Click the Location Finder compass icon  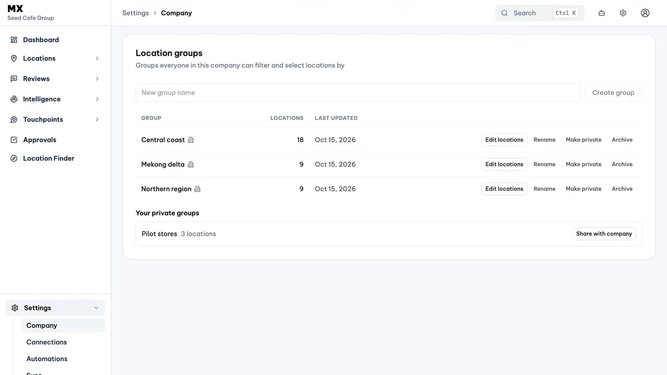[x=14, y=158]
